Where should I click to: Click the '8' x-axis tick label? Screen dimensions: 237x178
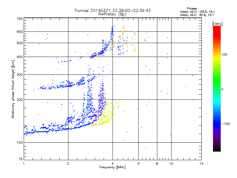(x=157, y=163)
